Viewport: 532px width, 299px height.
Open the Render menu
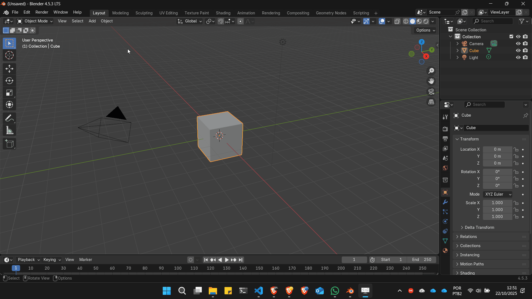tap(42, 12)
